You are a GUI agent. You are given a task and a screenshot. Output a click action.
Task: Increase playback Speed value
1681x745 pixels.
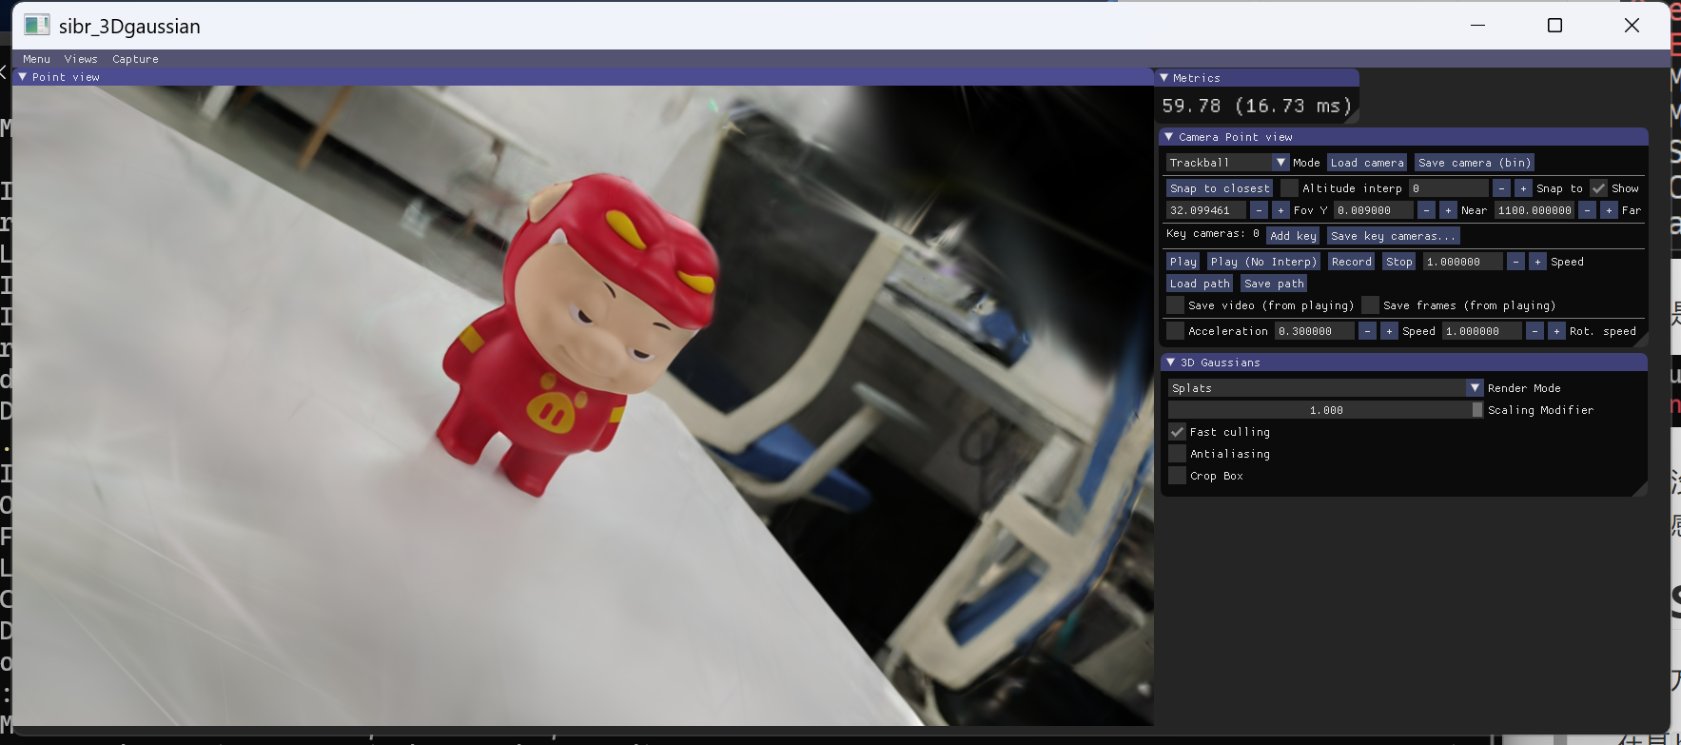tap(1537, 262)
